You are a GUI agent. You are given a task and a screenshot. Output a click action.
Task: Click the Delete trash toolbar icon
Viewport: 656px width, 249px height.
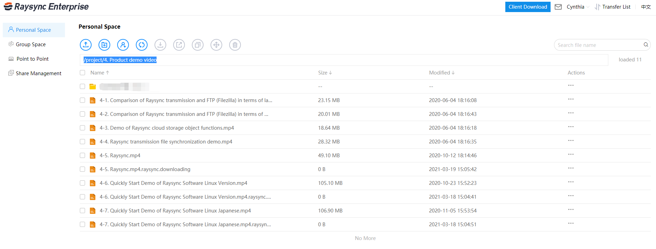click(x=235, y=45)
